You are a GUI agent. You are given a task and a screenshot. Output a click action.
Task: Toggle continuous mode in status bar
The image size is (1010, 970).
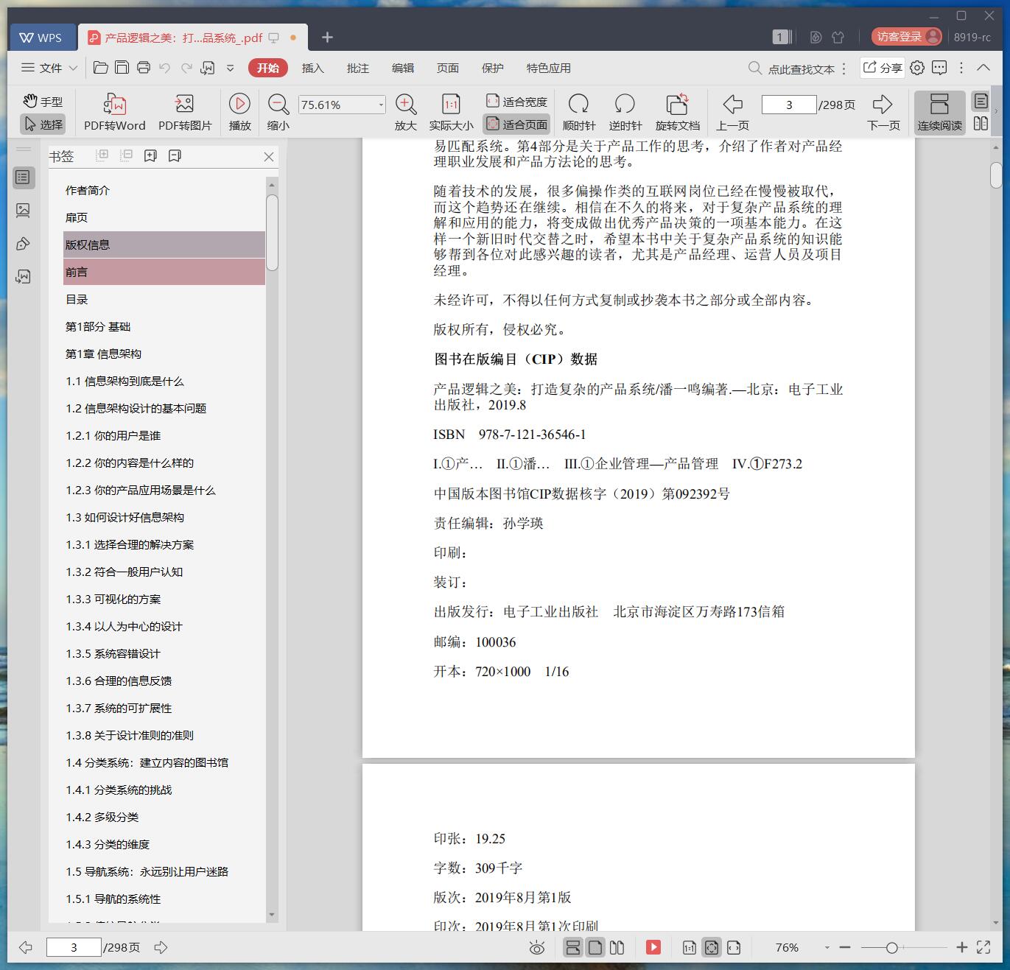(x=572, y=948)
